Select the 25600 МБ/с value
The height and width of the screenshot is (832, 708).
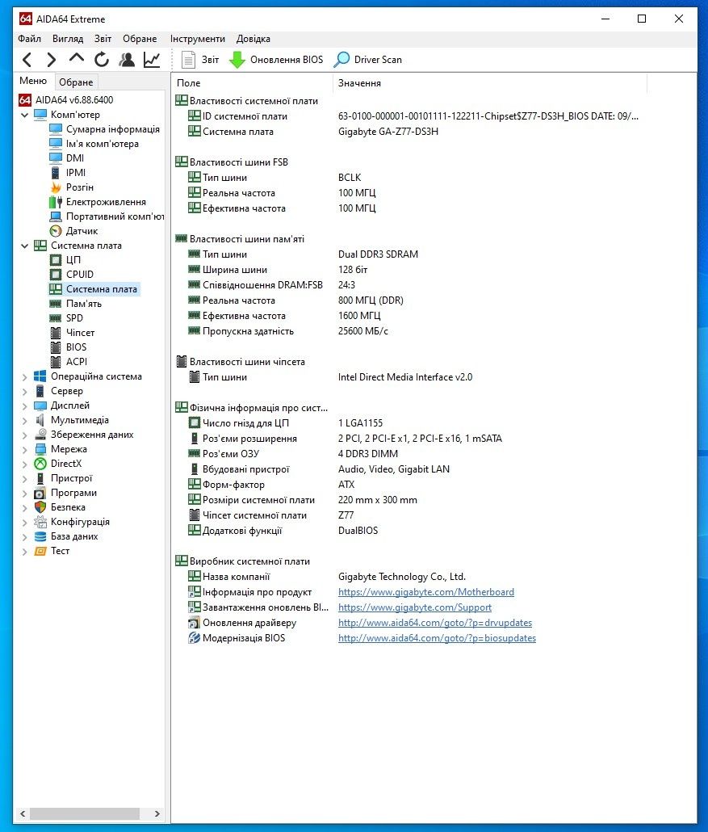363,331
